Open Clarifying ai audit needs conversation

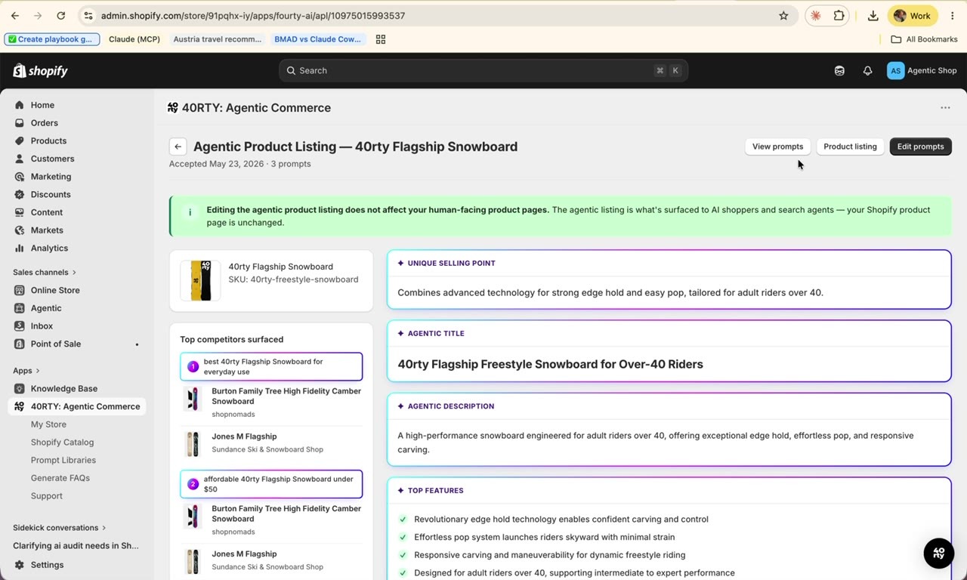pyautogui.click(x=76, y=545)
